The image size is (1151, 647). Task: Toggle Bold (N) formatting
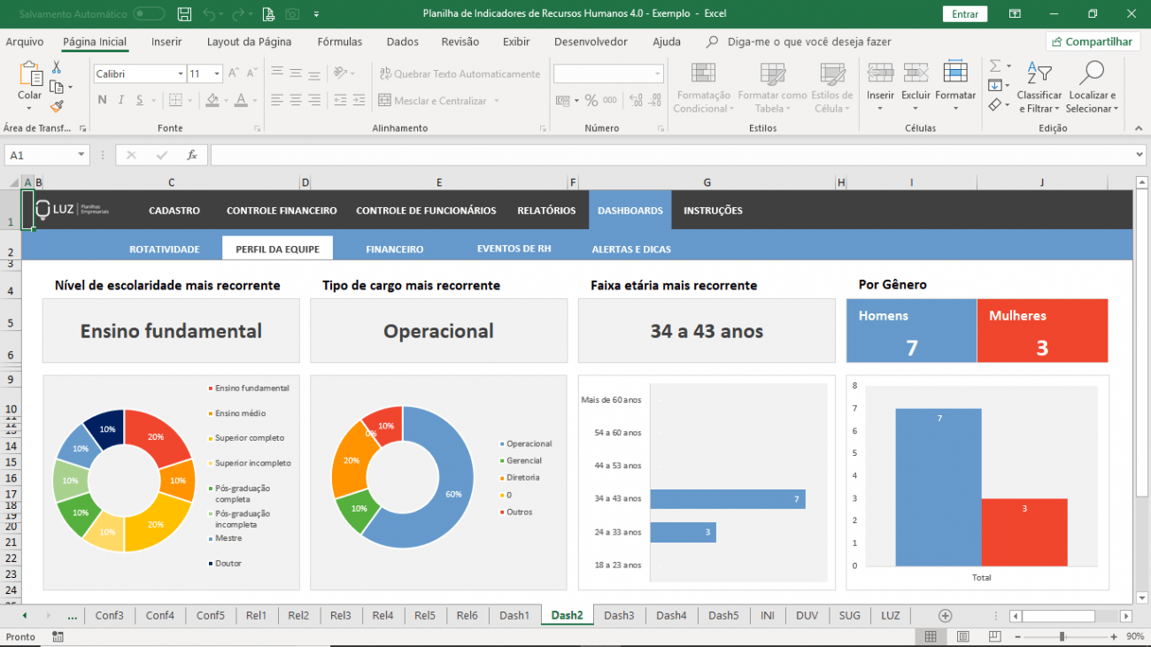pyautogui.click(x=102, y=100)
